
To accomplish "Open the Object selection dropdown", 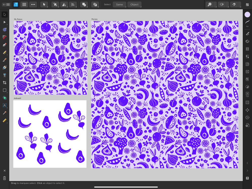I will 134,4.
